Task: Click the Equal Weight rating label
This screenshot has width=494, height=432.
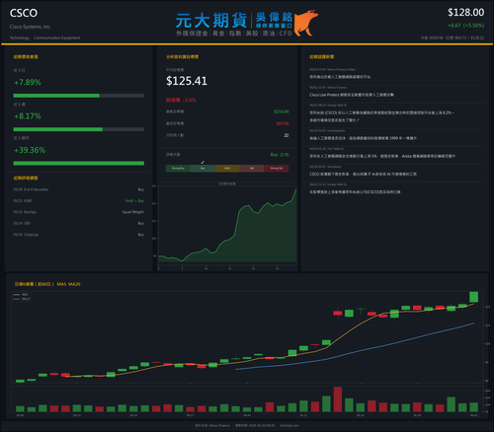Action: [x=133, y=212]
